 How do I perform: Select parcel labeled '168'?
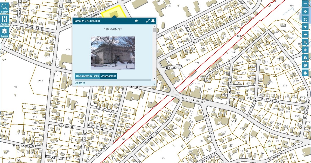pyautogui.click(x=188, y=60)
